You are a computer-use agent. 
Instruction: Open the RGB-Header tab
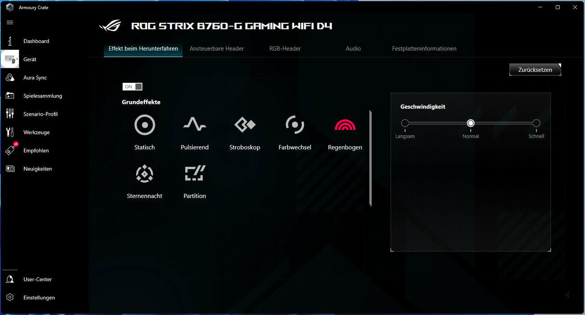pyautogui.click(x=285, y=48)
